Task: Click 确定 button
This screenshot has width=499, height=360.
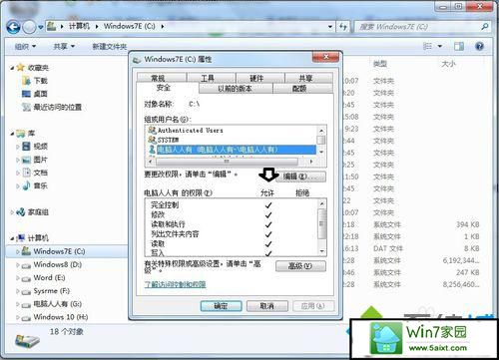Action: 222,306
